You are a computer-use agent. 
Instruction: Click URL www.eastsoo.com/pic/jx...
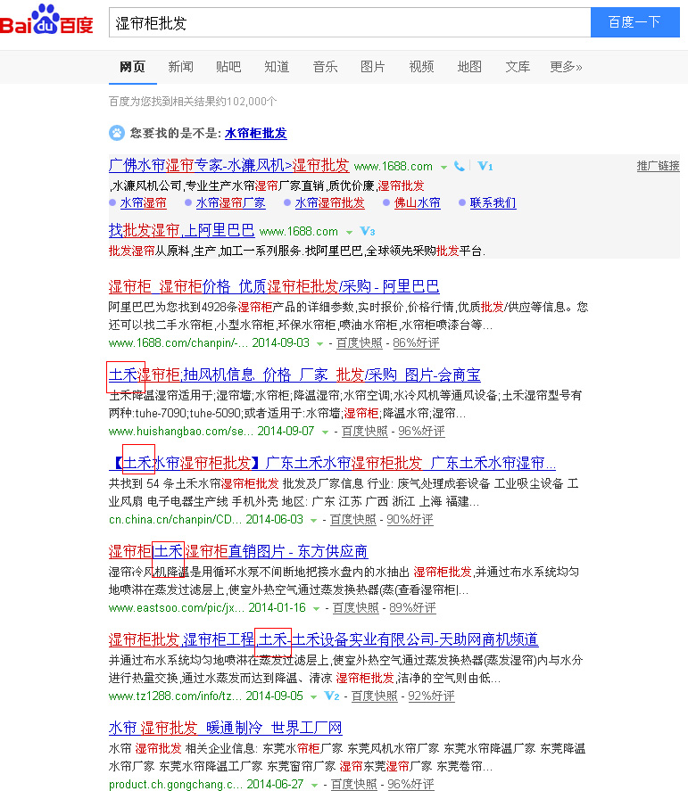pos(177,608)
